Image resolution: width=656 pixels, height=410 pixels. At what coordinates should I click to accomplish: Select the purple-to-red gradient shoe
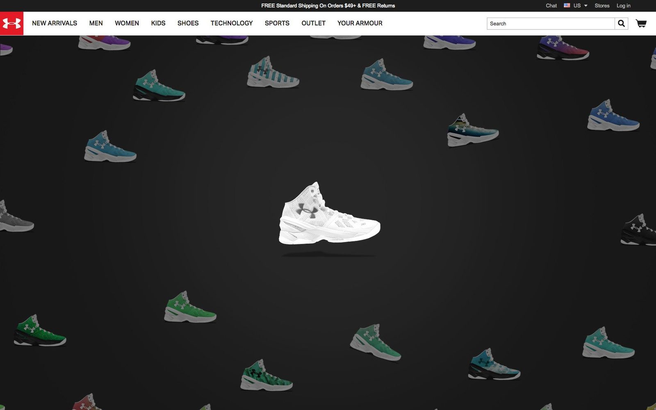(x=563, y=48)
